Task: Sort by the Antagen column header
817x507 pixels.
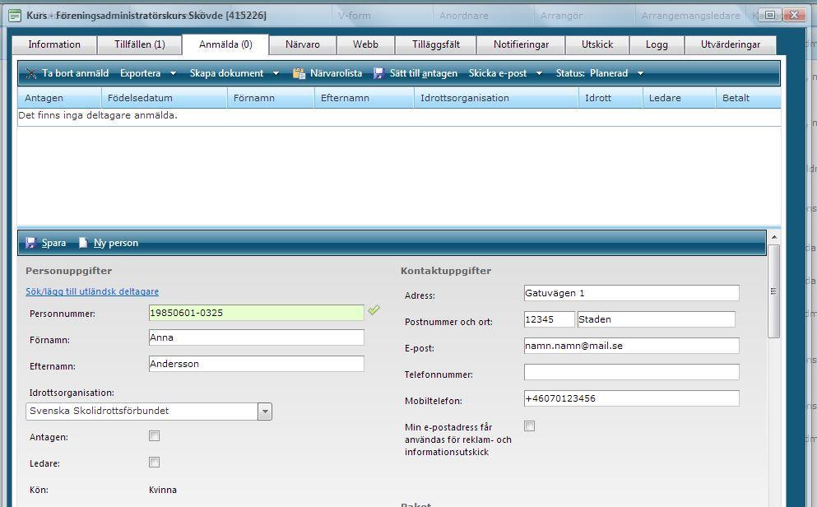Action: pos(59,98)
